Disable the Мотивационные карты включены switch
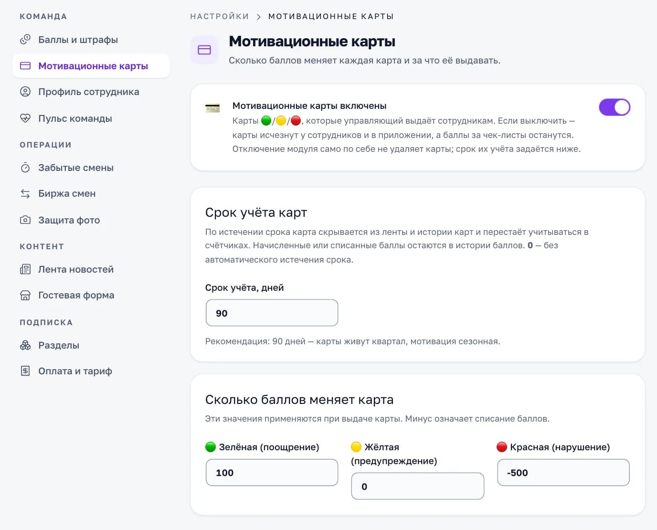 (x=615, y=107)
